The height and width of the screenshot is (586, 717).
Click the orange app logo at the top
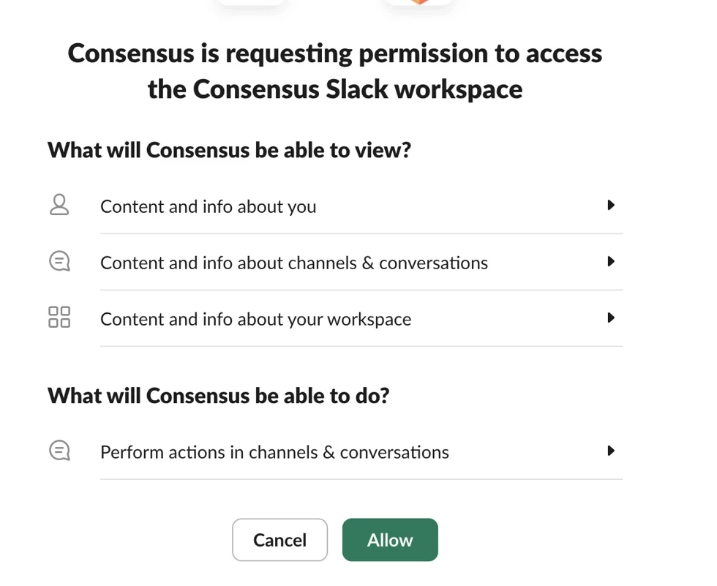pyautogui.click(x=419, y=2)
